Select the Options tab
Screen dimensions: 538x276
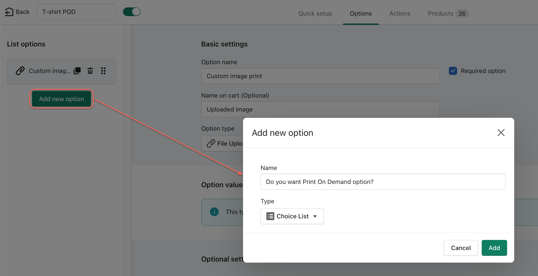coord(361,13)
